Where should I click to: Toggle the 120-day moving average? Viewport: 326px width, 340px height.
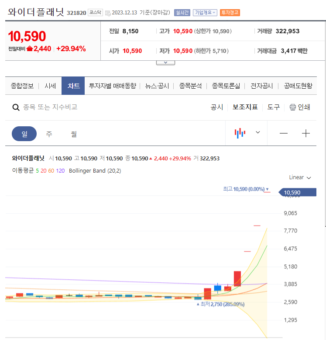point(60,171)
